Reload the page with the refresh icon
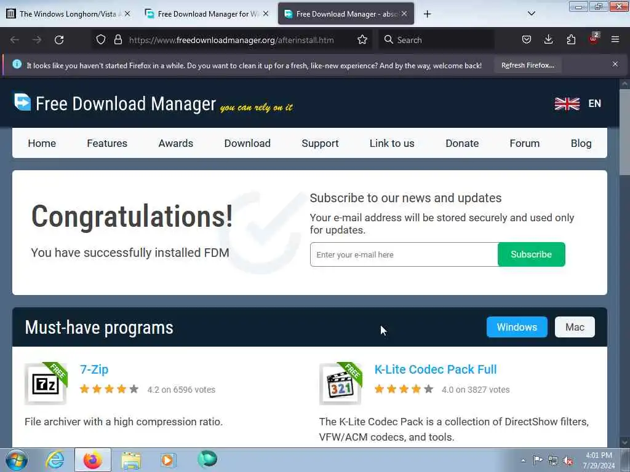This screenshot has width=630, height=472. click(x=59, y=40)
